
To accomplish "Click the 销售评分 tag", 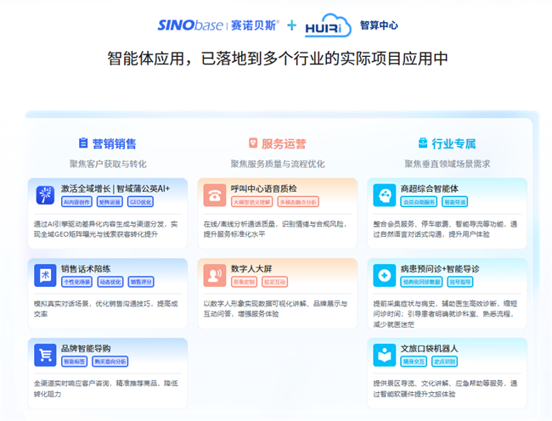I will point(141,282).
